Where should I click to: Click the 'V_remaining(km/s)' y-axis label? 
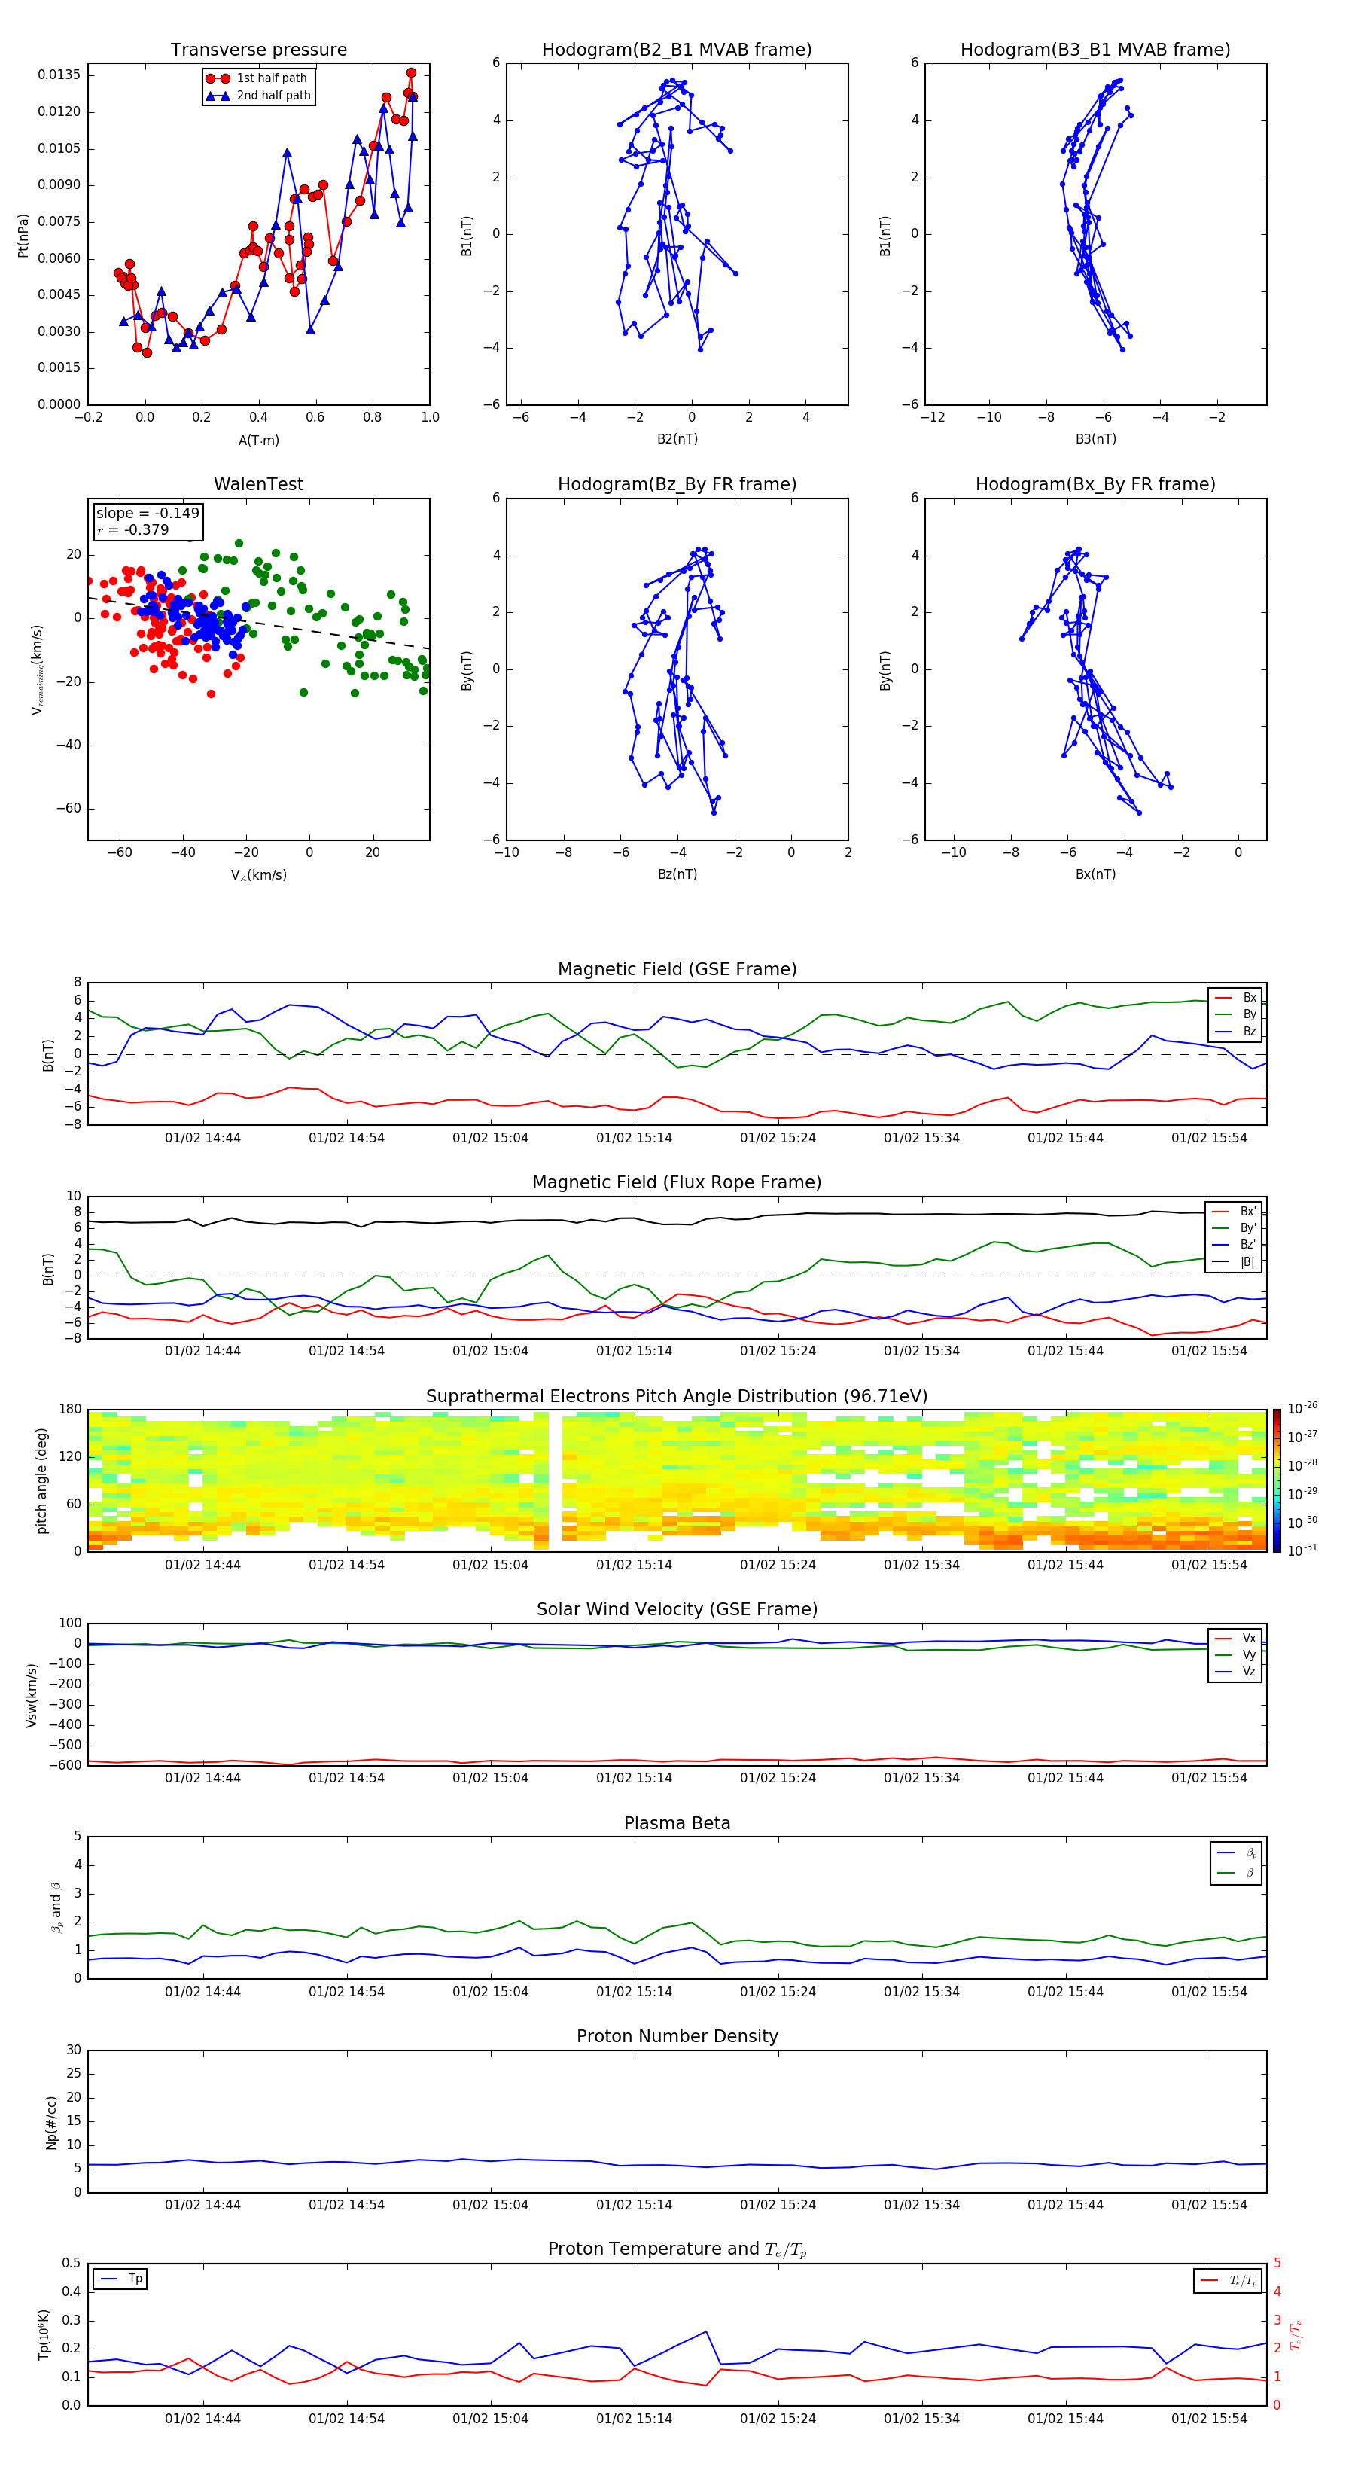coord(37,669)
